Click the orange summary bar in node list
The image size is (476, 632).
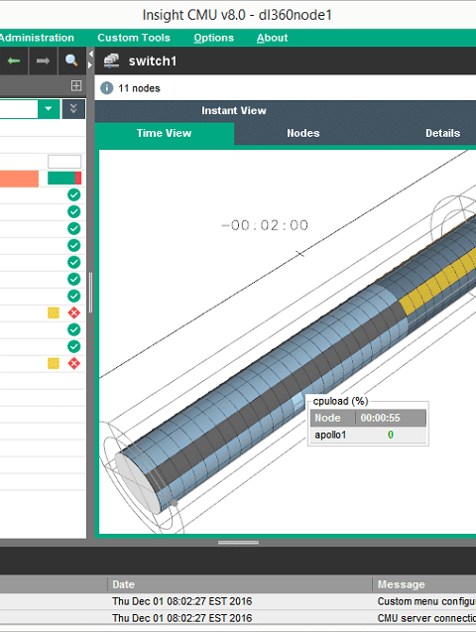(19, 179)
